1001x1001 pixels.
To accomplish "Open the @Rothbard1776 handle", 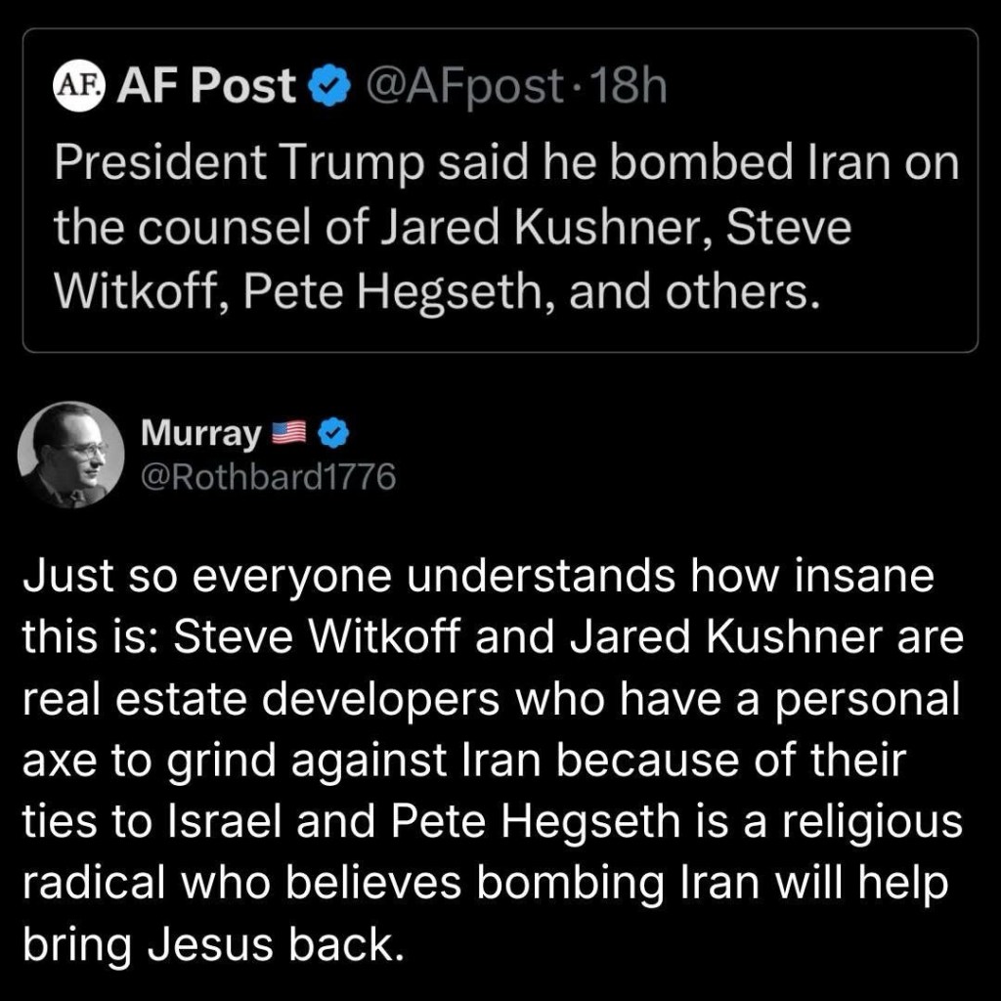I will (269, 477).
